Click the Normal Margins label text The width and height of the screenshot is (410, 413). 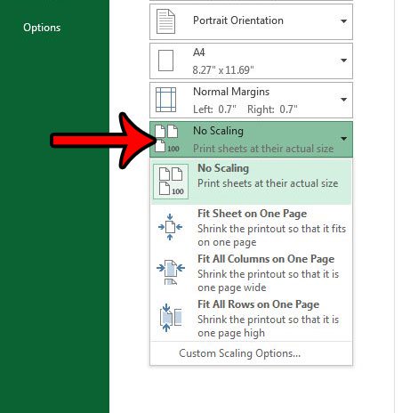231,92
